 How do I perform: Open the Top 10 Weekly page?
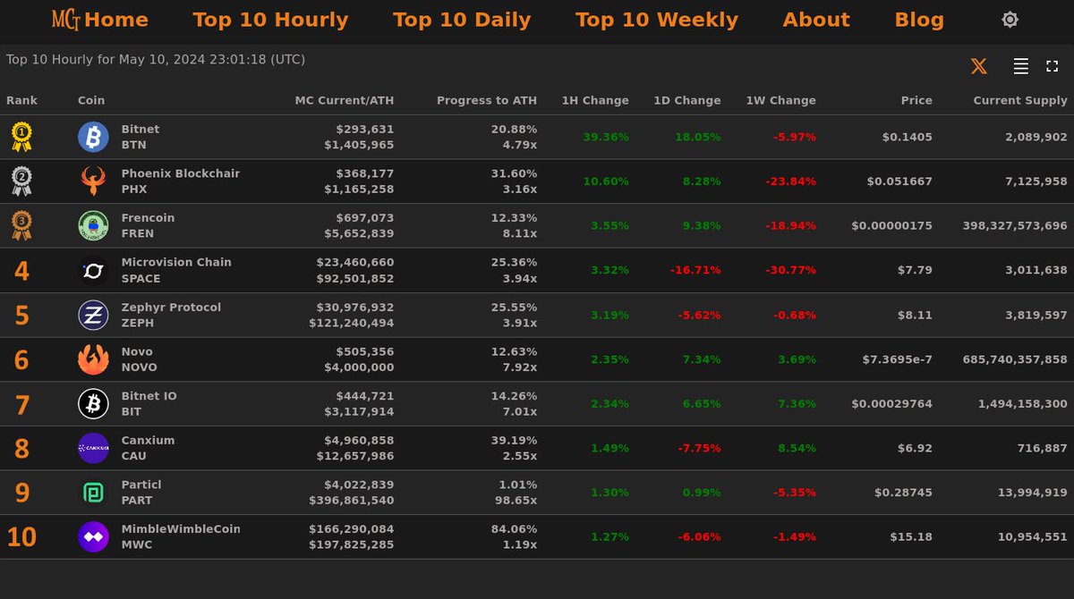point(657,20)
